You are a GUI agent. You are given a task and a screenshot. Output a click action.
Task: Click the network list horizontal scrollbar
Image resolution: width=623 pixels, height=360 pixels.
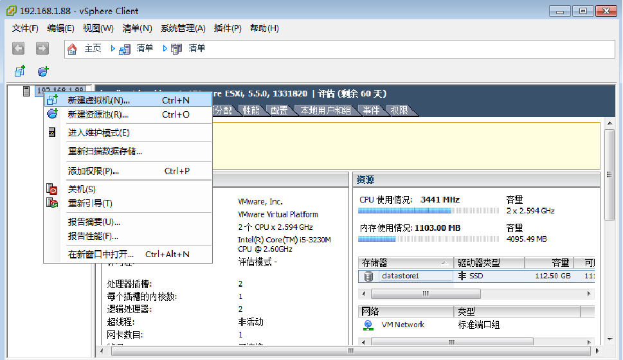(x=452, y=342)
